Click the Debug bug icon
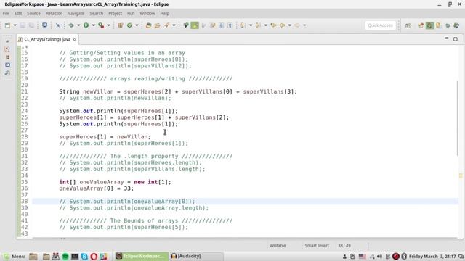The image size is (465, 261). 71,25
